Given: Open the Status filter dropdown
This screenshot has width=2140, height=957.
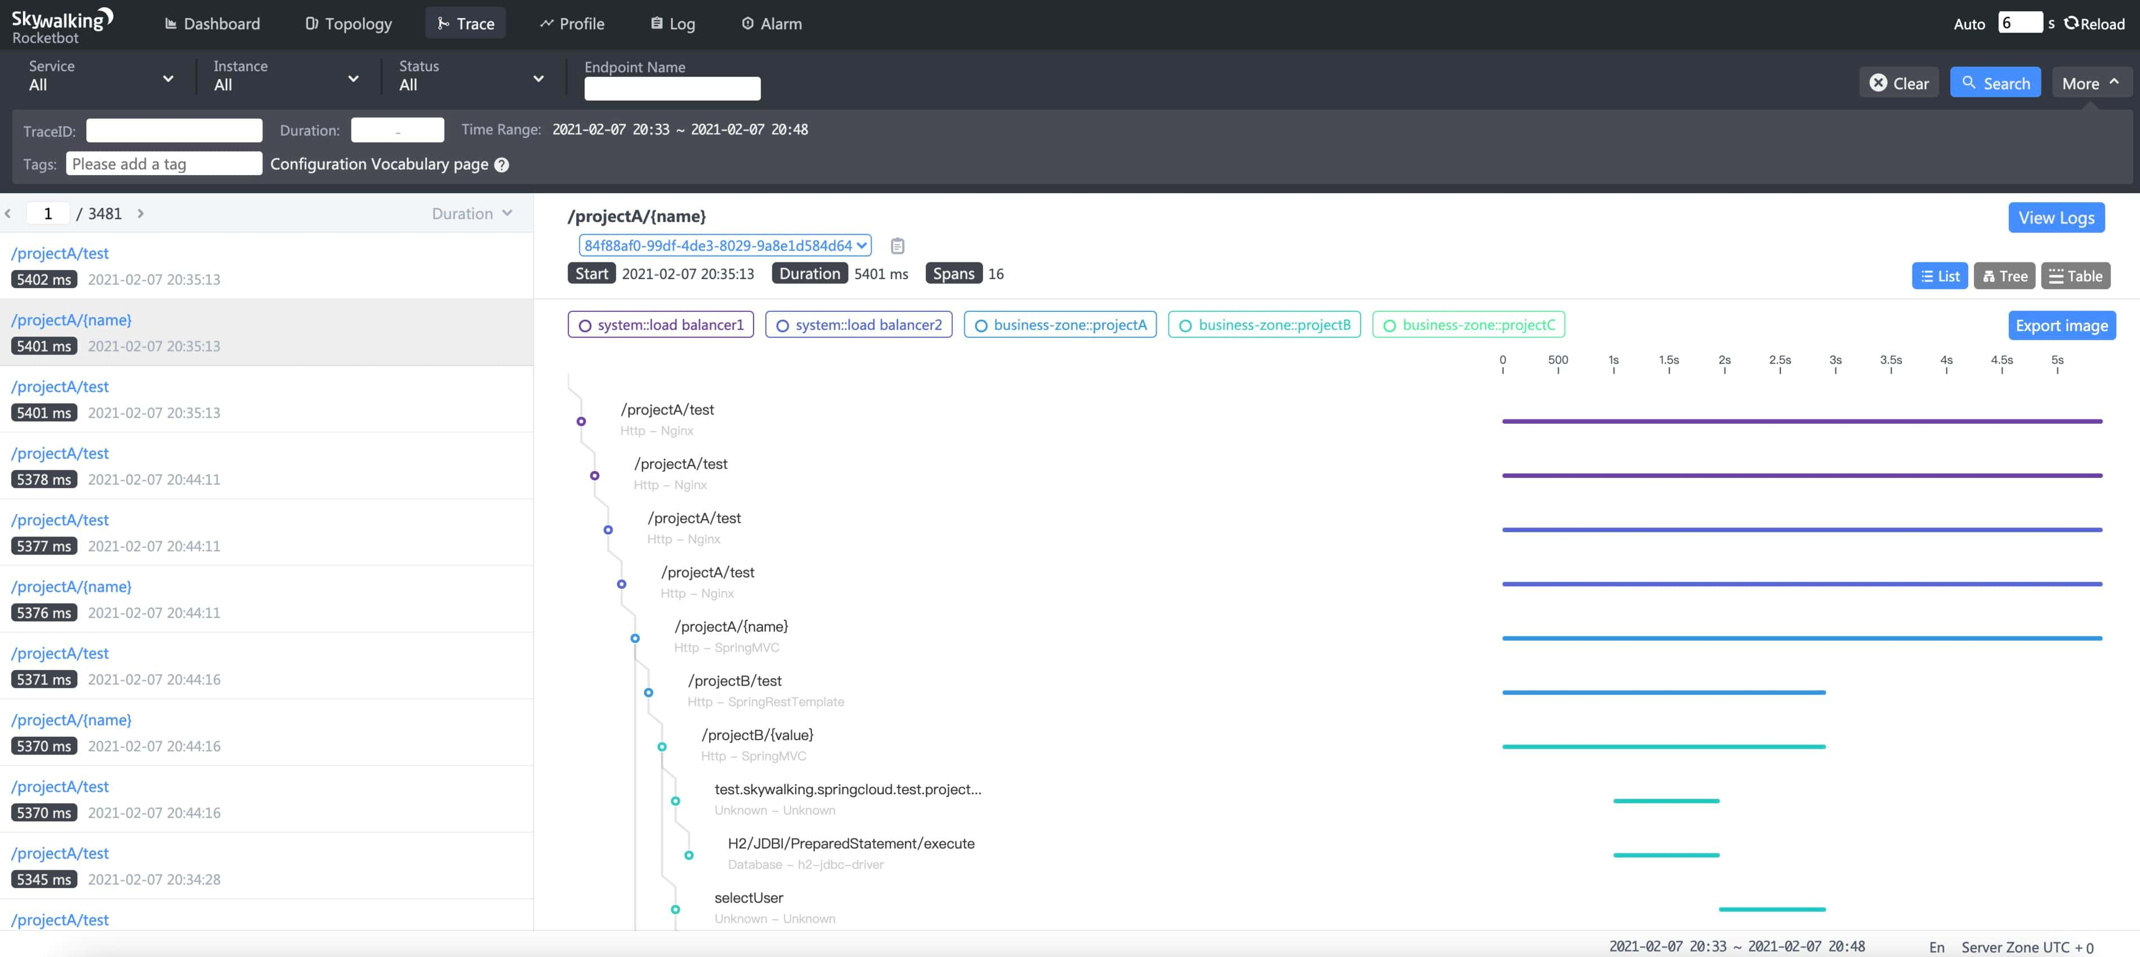Looking at the screenshot, I should point(470,77).
